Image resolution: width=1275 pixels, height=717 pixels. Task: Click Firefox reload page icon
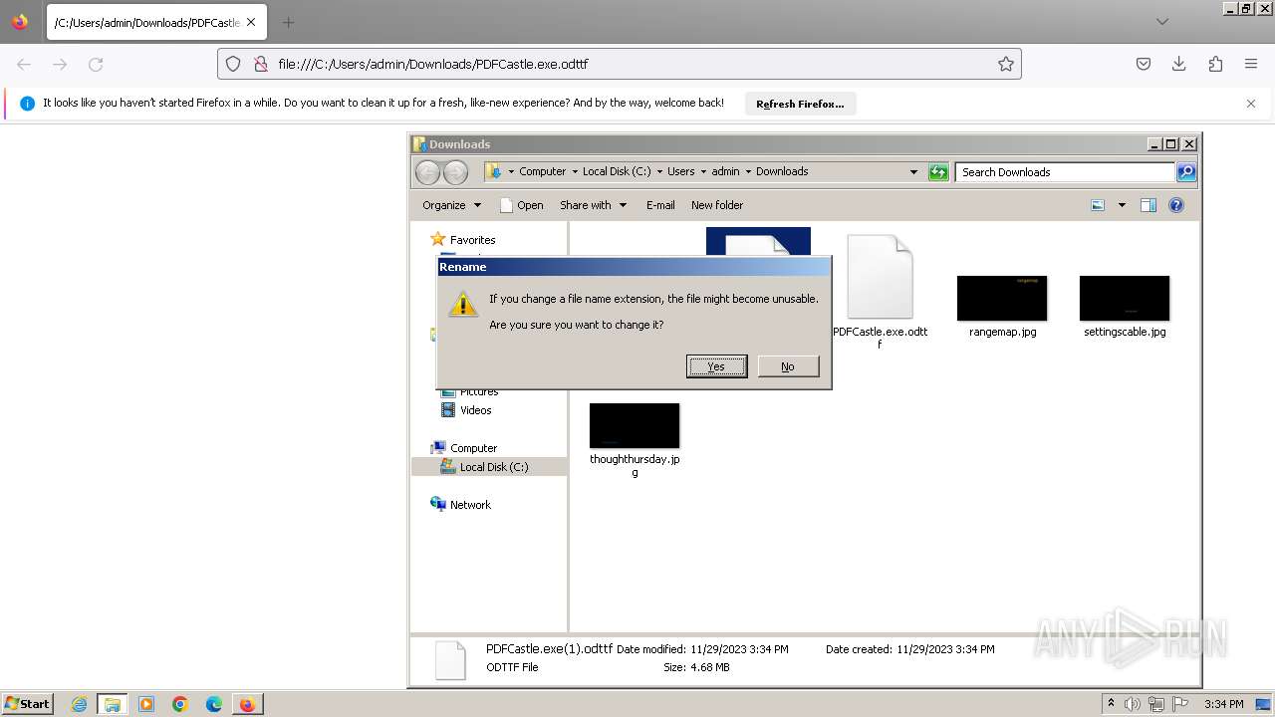click(96, 64)
